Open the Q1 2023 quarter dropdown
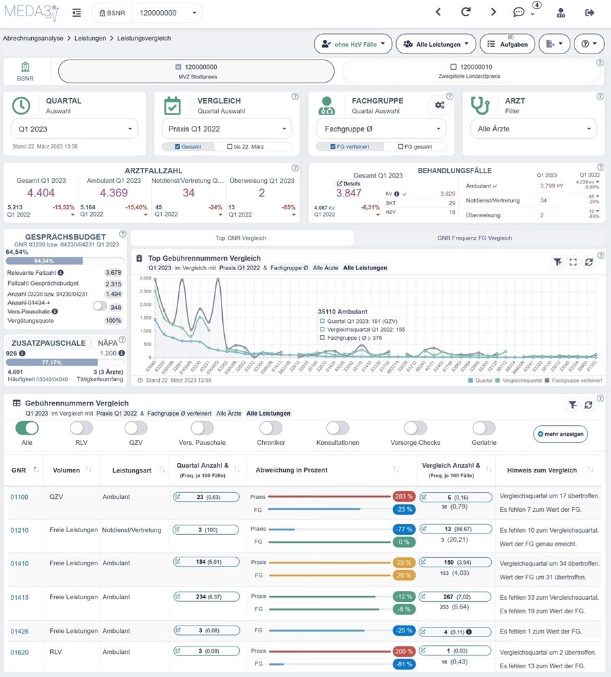The height and width of the screenshot is (677, 611). point(75,129)
